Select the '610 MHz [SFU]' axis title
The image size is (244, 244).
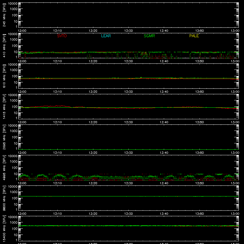[x=4, y=76]
